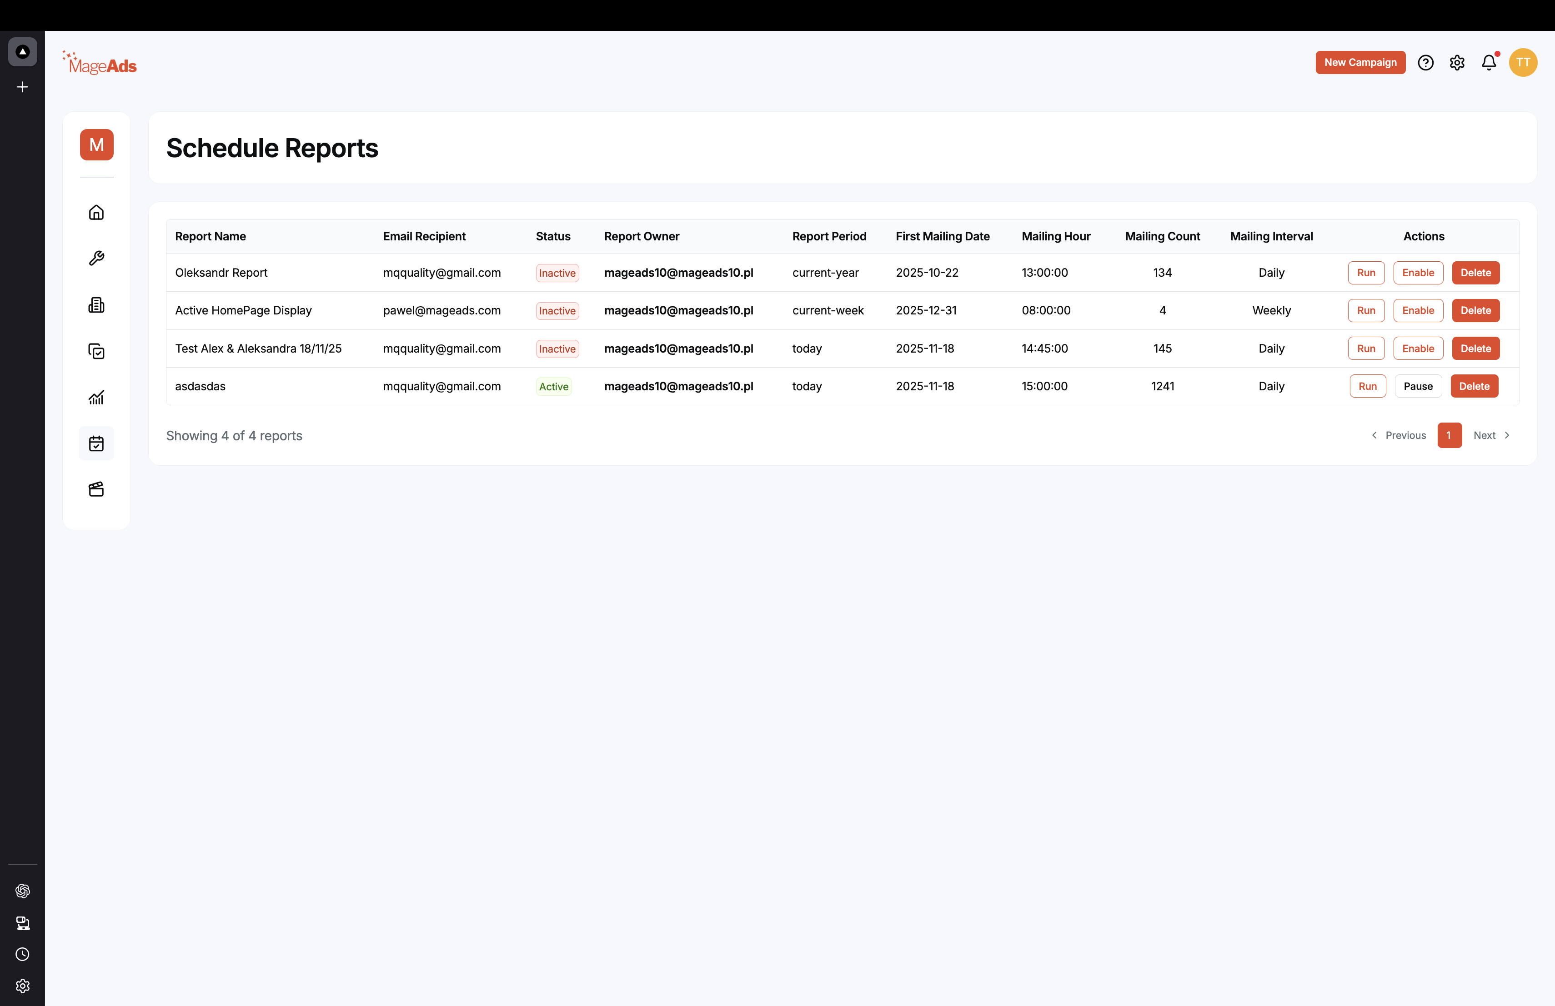Open the wrench tools icon in sidebar
Screen dimensions: 1555x1006
click(96, 259)
